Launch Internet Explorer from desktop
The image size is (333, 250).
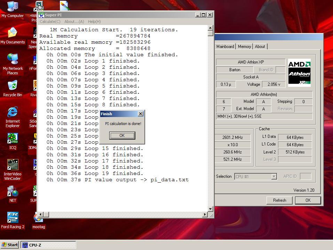13,117
